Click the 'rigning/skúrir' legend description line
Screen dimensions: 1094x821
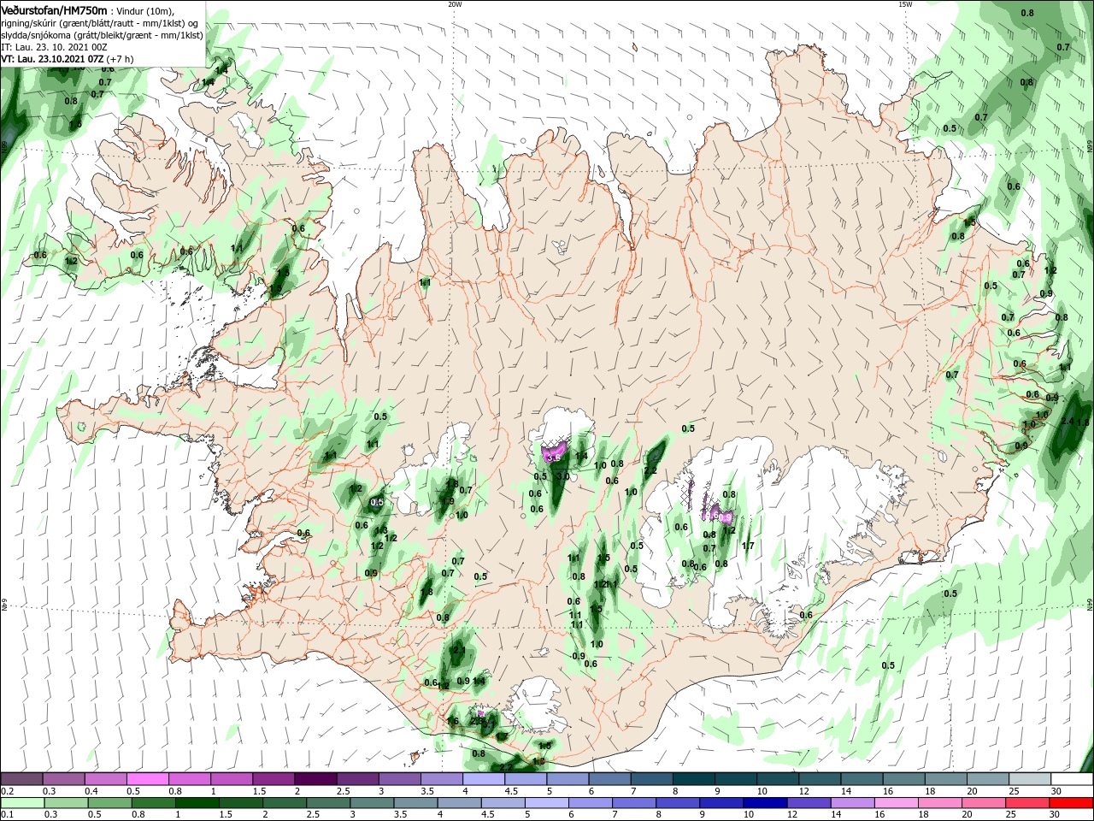(x=99, y=22)
